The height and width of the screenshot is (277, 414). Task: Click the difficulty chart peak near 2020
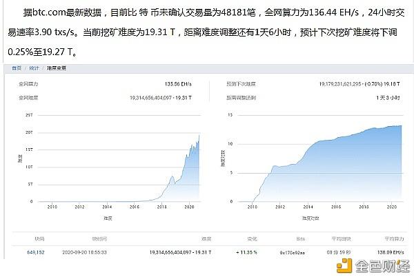pyautogui.click(x=199, y=136)
